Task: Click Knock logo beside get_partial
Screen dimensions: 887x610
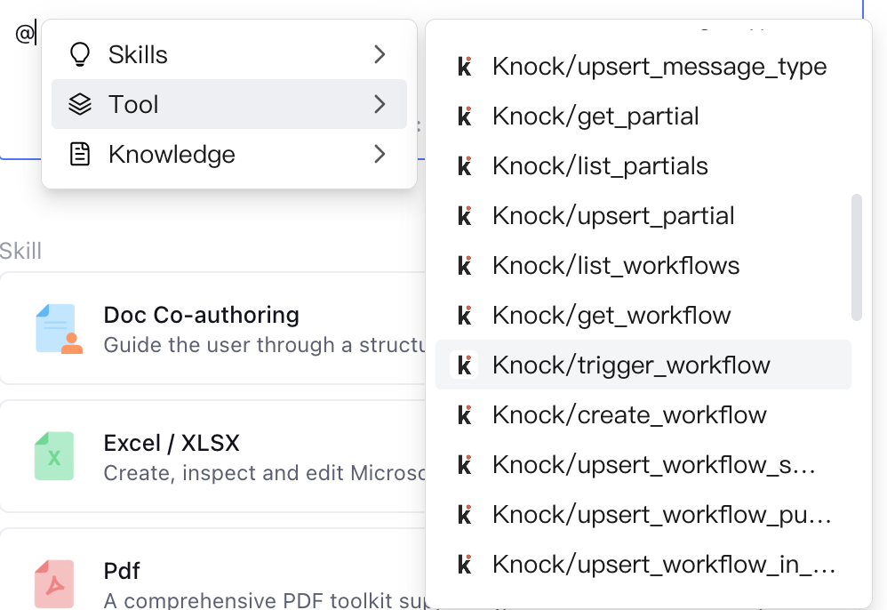Action: pos(465,116)
